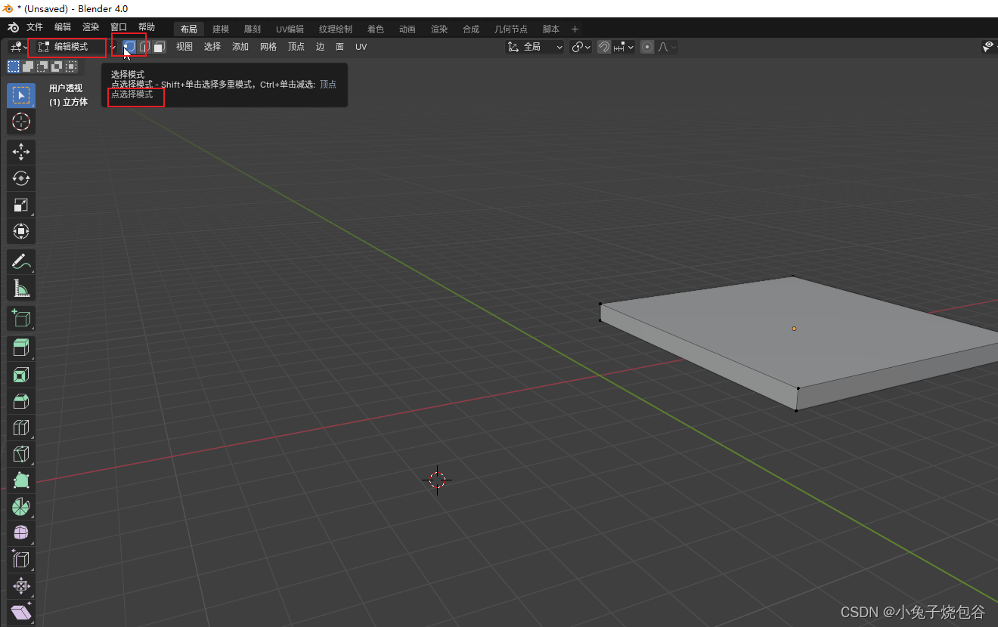The height and width of the screenshot is (627, 998).
Task: Select the Shrink/Fatten tool
Action: tap(21, 586)
